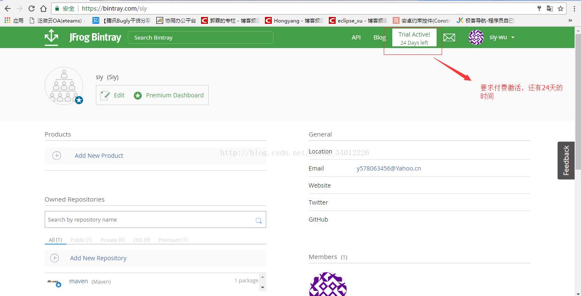Open 泛微云OA(eteams) bookmark
The height and width of the screenshot is (296, 581).
[x=58, y=20]
